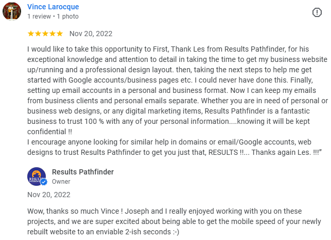
Task: Open Vince Larocque's profile picture
Action: [12, 11]
